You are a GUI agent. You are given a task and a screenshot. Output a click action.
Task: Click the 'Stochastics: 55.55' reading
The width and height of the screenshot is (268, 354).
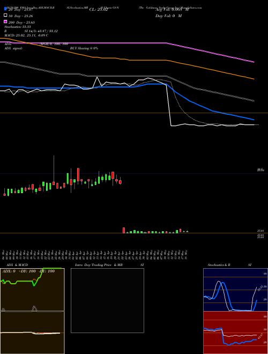point(17,27)
